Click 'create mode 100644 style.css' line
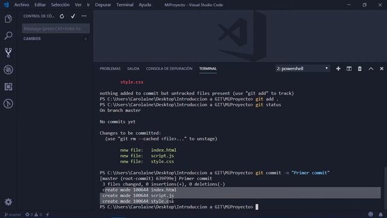 click(x=138, y=201)
